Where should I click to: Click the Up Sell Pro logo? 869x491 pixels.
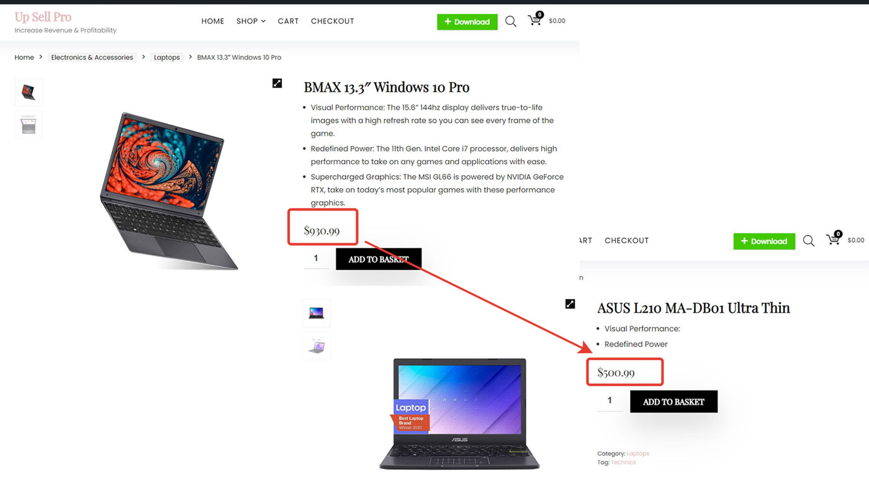coord(43,17)
